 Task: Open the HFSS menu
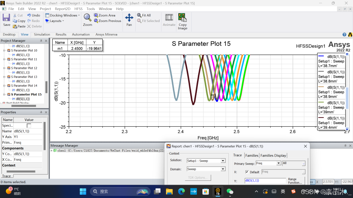[x=78, y=9]
